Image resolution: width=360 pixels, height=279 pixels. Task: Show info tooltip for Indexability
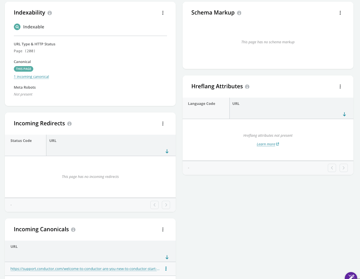click(50, 13)
